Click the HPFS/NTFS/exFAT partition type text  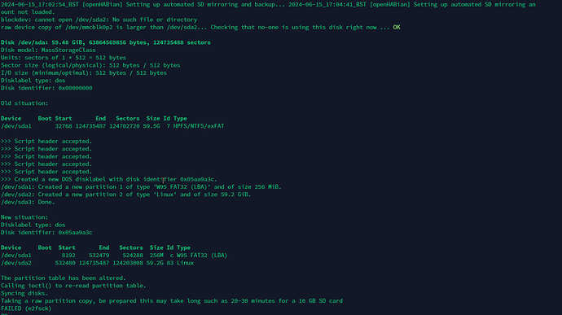pyautogui.click(x=199, y=126)
